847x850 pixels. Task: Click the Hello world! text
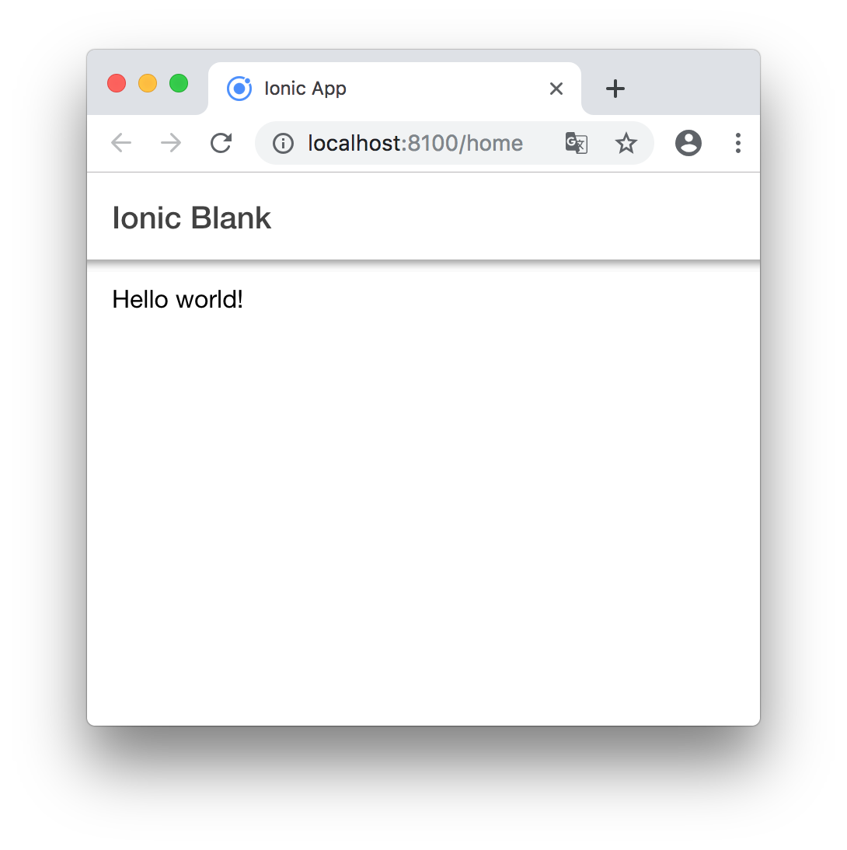(x=177, y=299)
